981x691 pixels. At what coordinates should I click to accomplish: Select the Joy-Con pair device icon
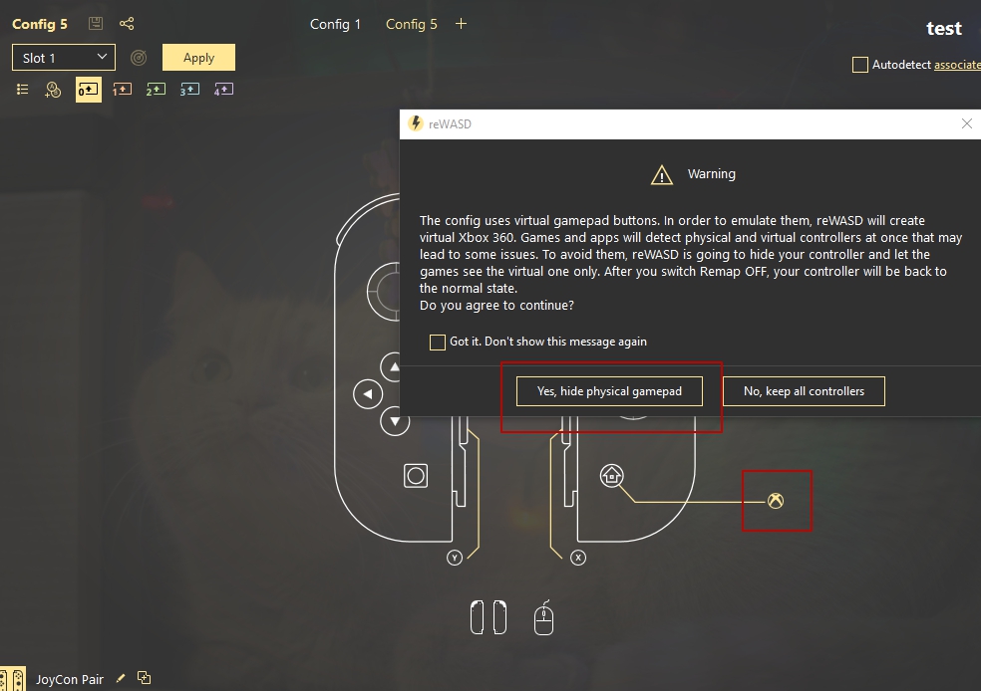coord(488,617)
